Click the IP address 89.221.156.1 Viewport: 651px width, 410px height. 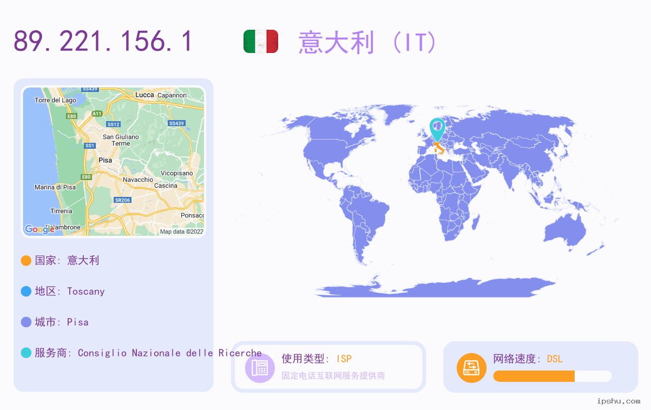click(x=103, y=42)
